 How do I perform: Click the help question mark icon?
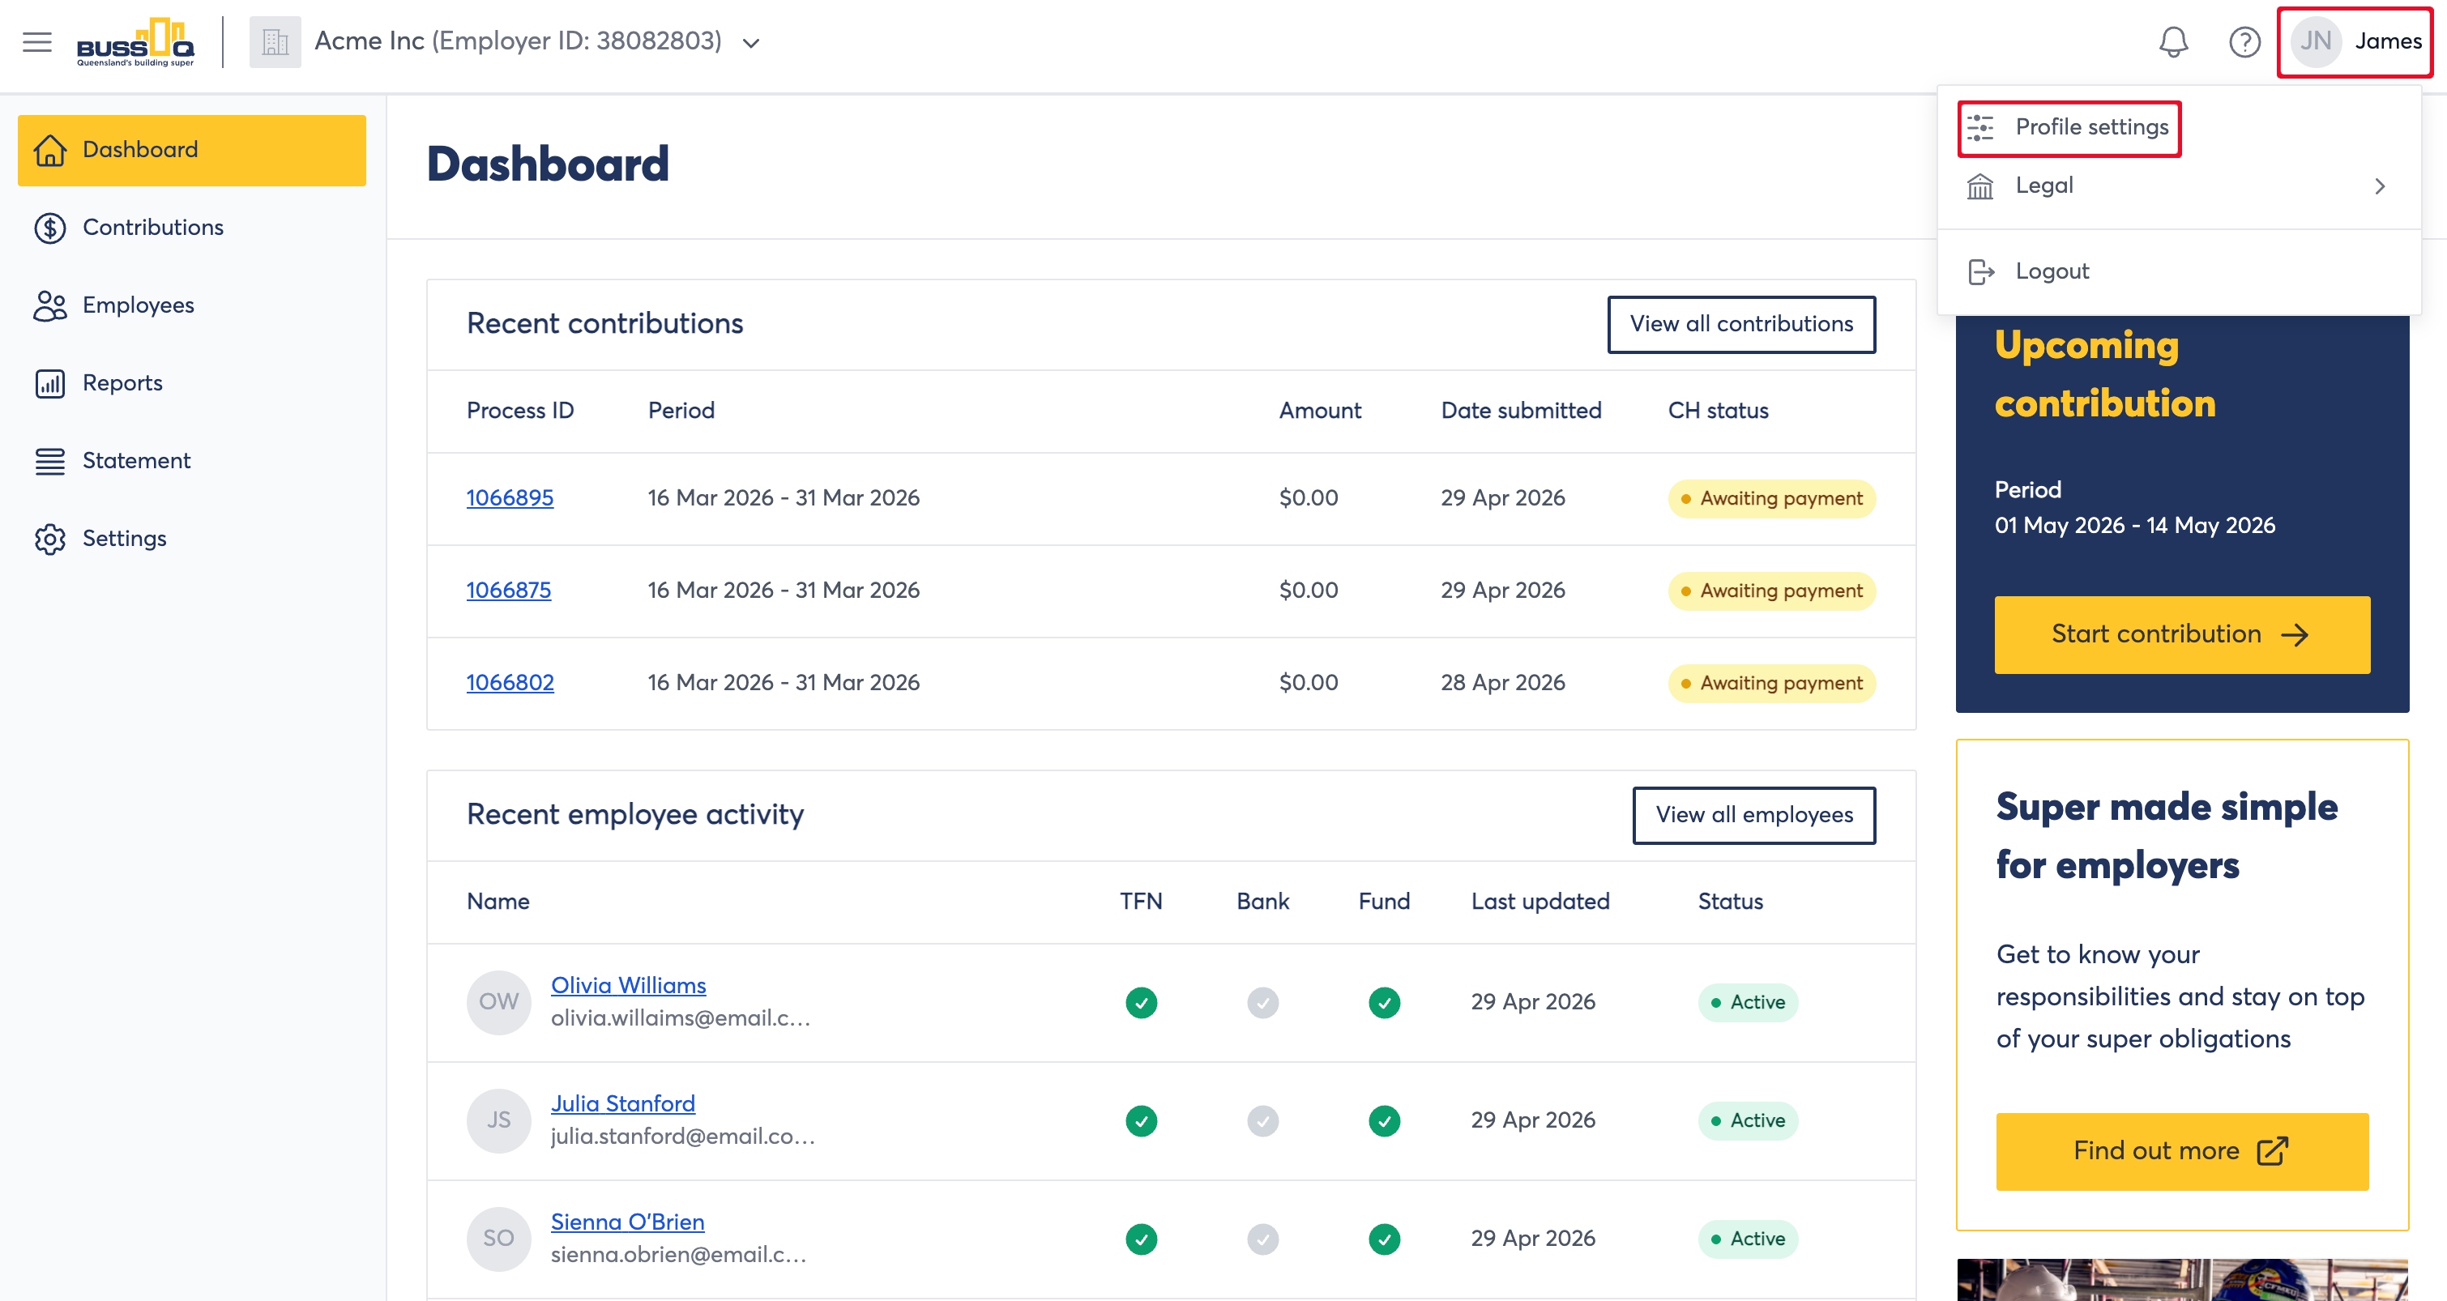2244,42
